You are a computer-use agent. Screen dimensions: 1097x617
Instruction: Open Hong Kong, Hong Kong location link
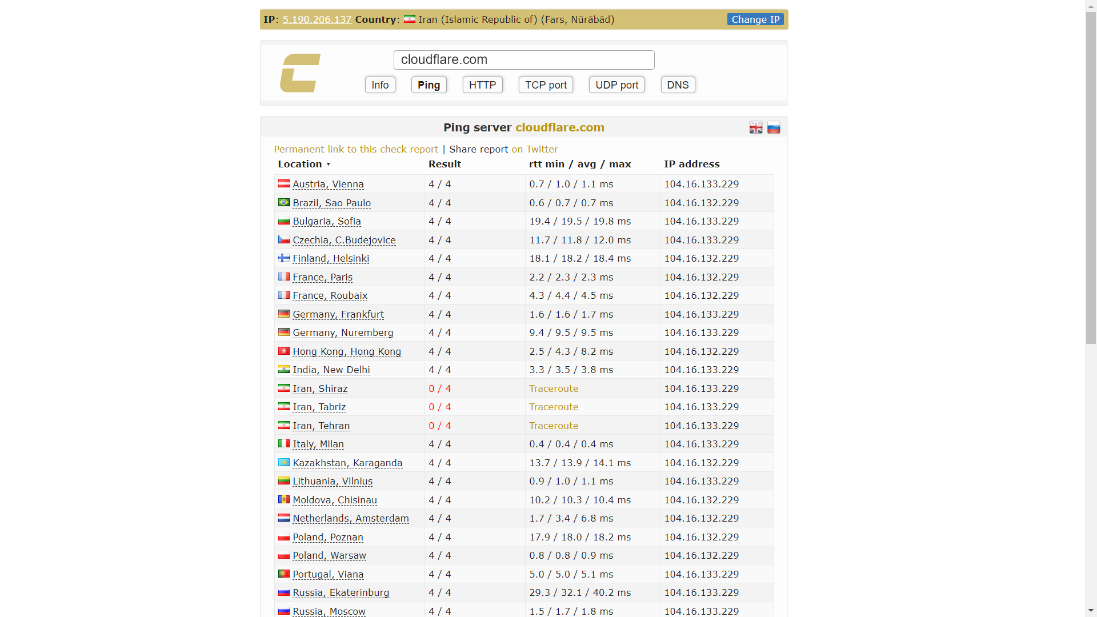click(347, 351)
